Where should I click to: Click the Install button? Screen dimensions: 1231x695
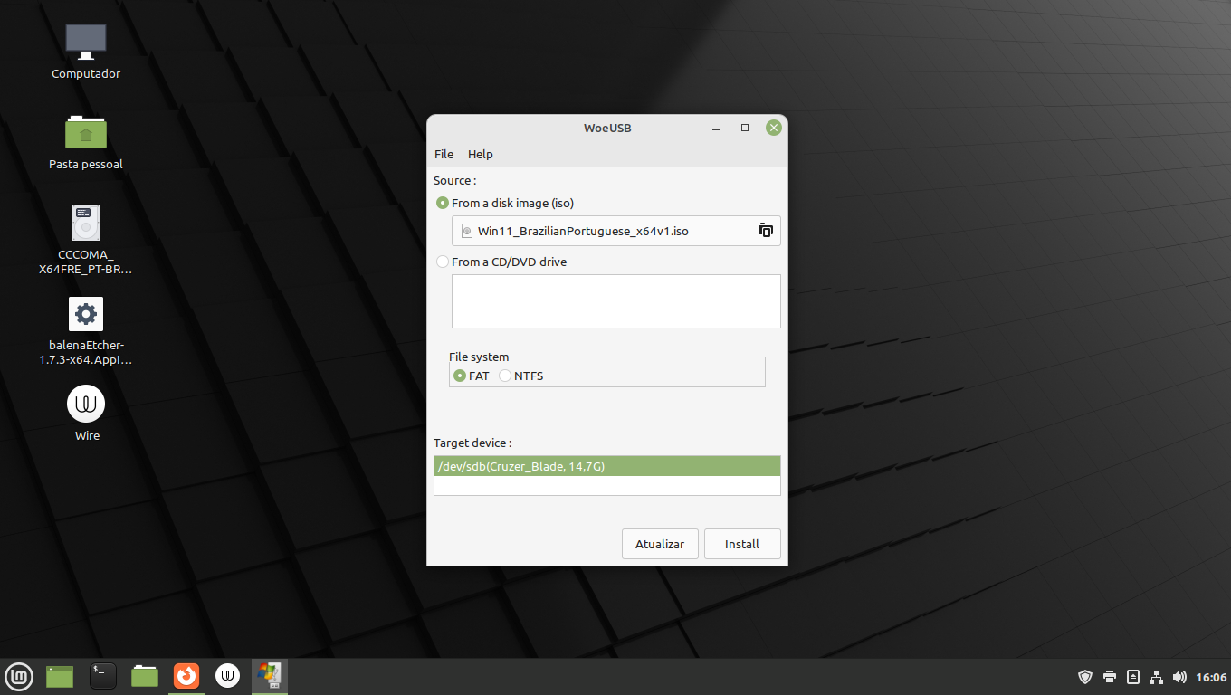742,544
